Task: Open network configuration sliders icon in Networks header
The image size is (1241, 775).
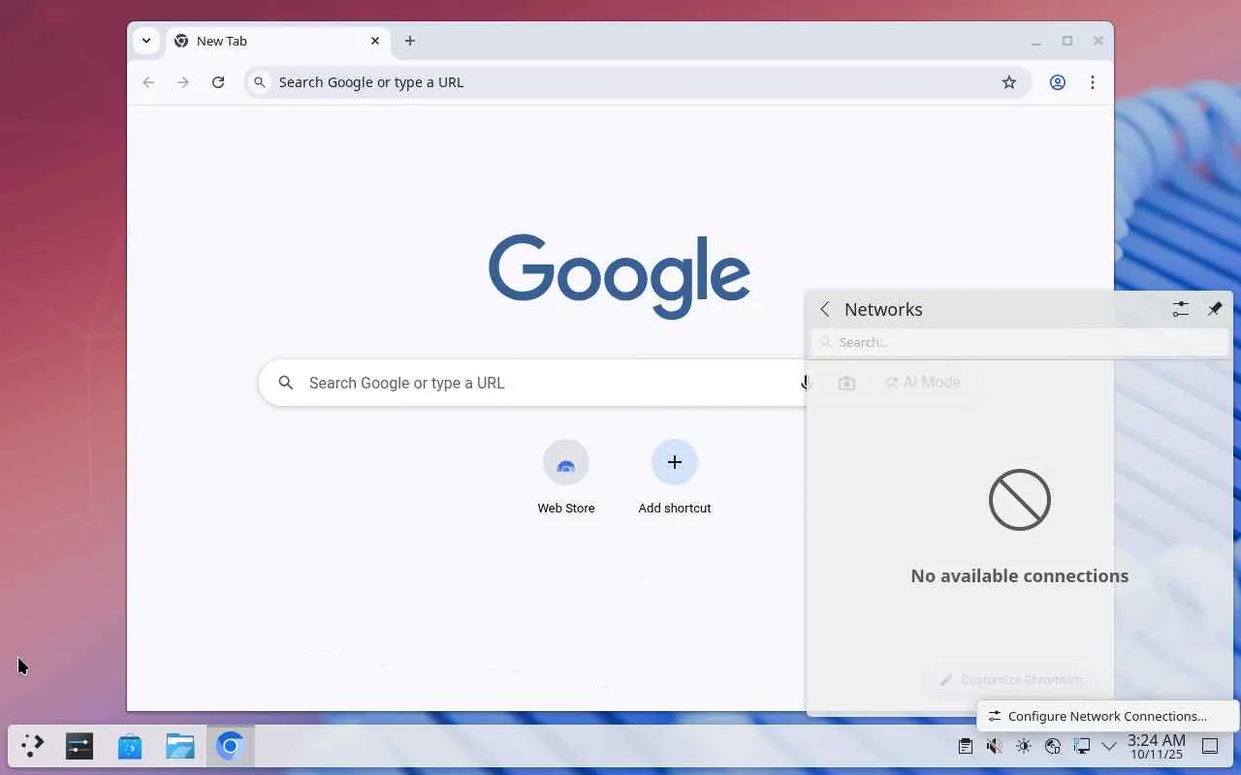Action: pos(1180,309)
